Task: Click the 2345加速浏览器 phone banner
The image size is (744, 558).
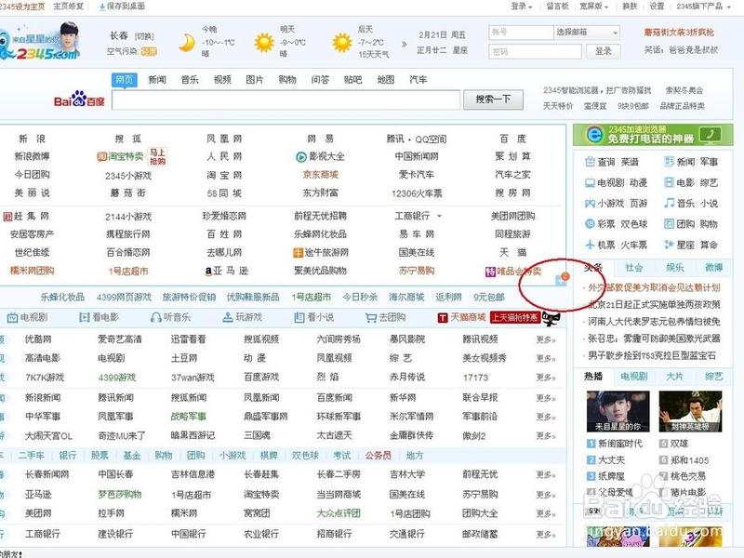Action: (x=653, y=135)
